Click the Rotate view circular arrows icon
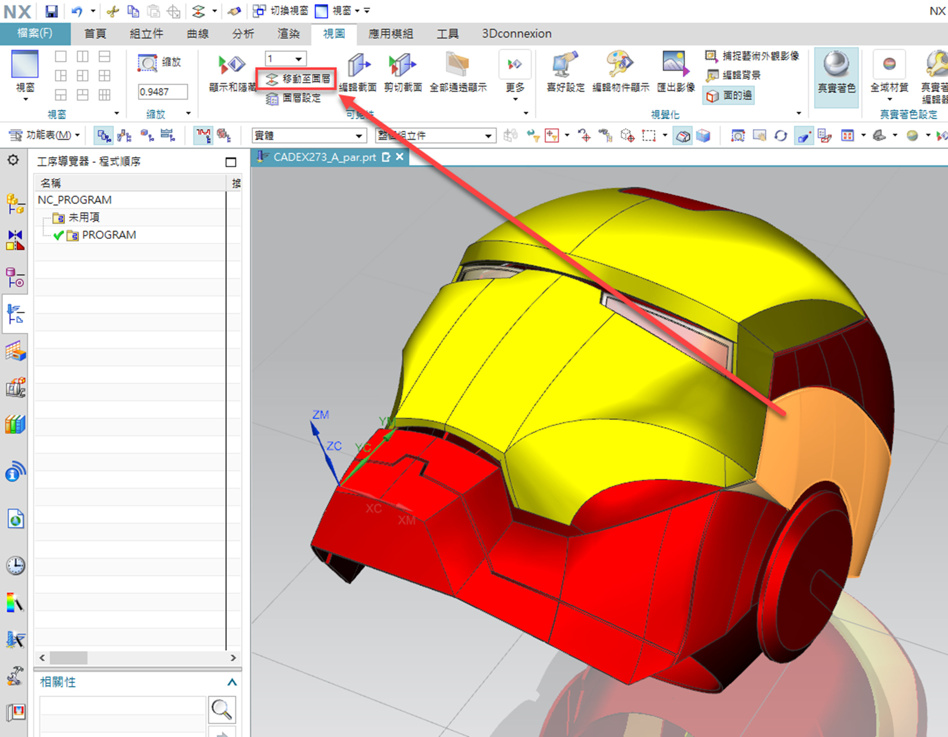 click(780, 136)
